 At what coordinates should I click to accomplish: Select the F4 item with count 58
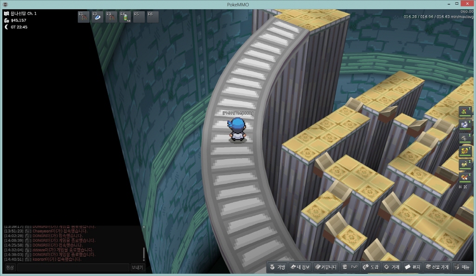click(125, 17)
